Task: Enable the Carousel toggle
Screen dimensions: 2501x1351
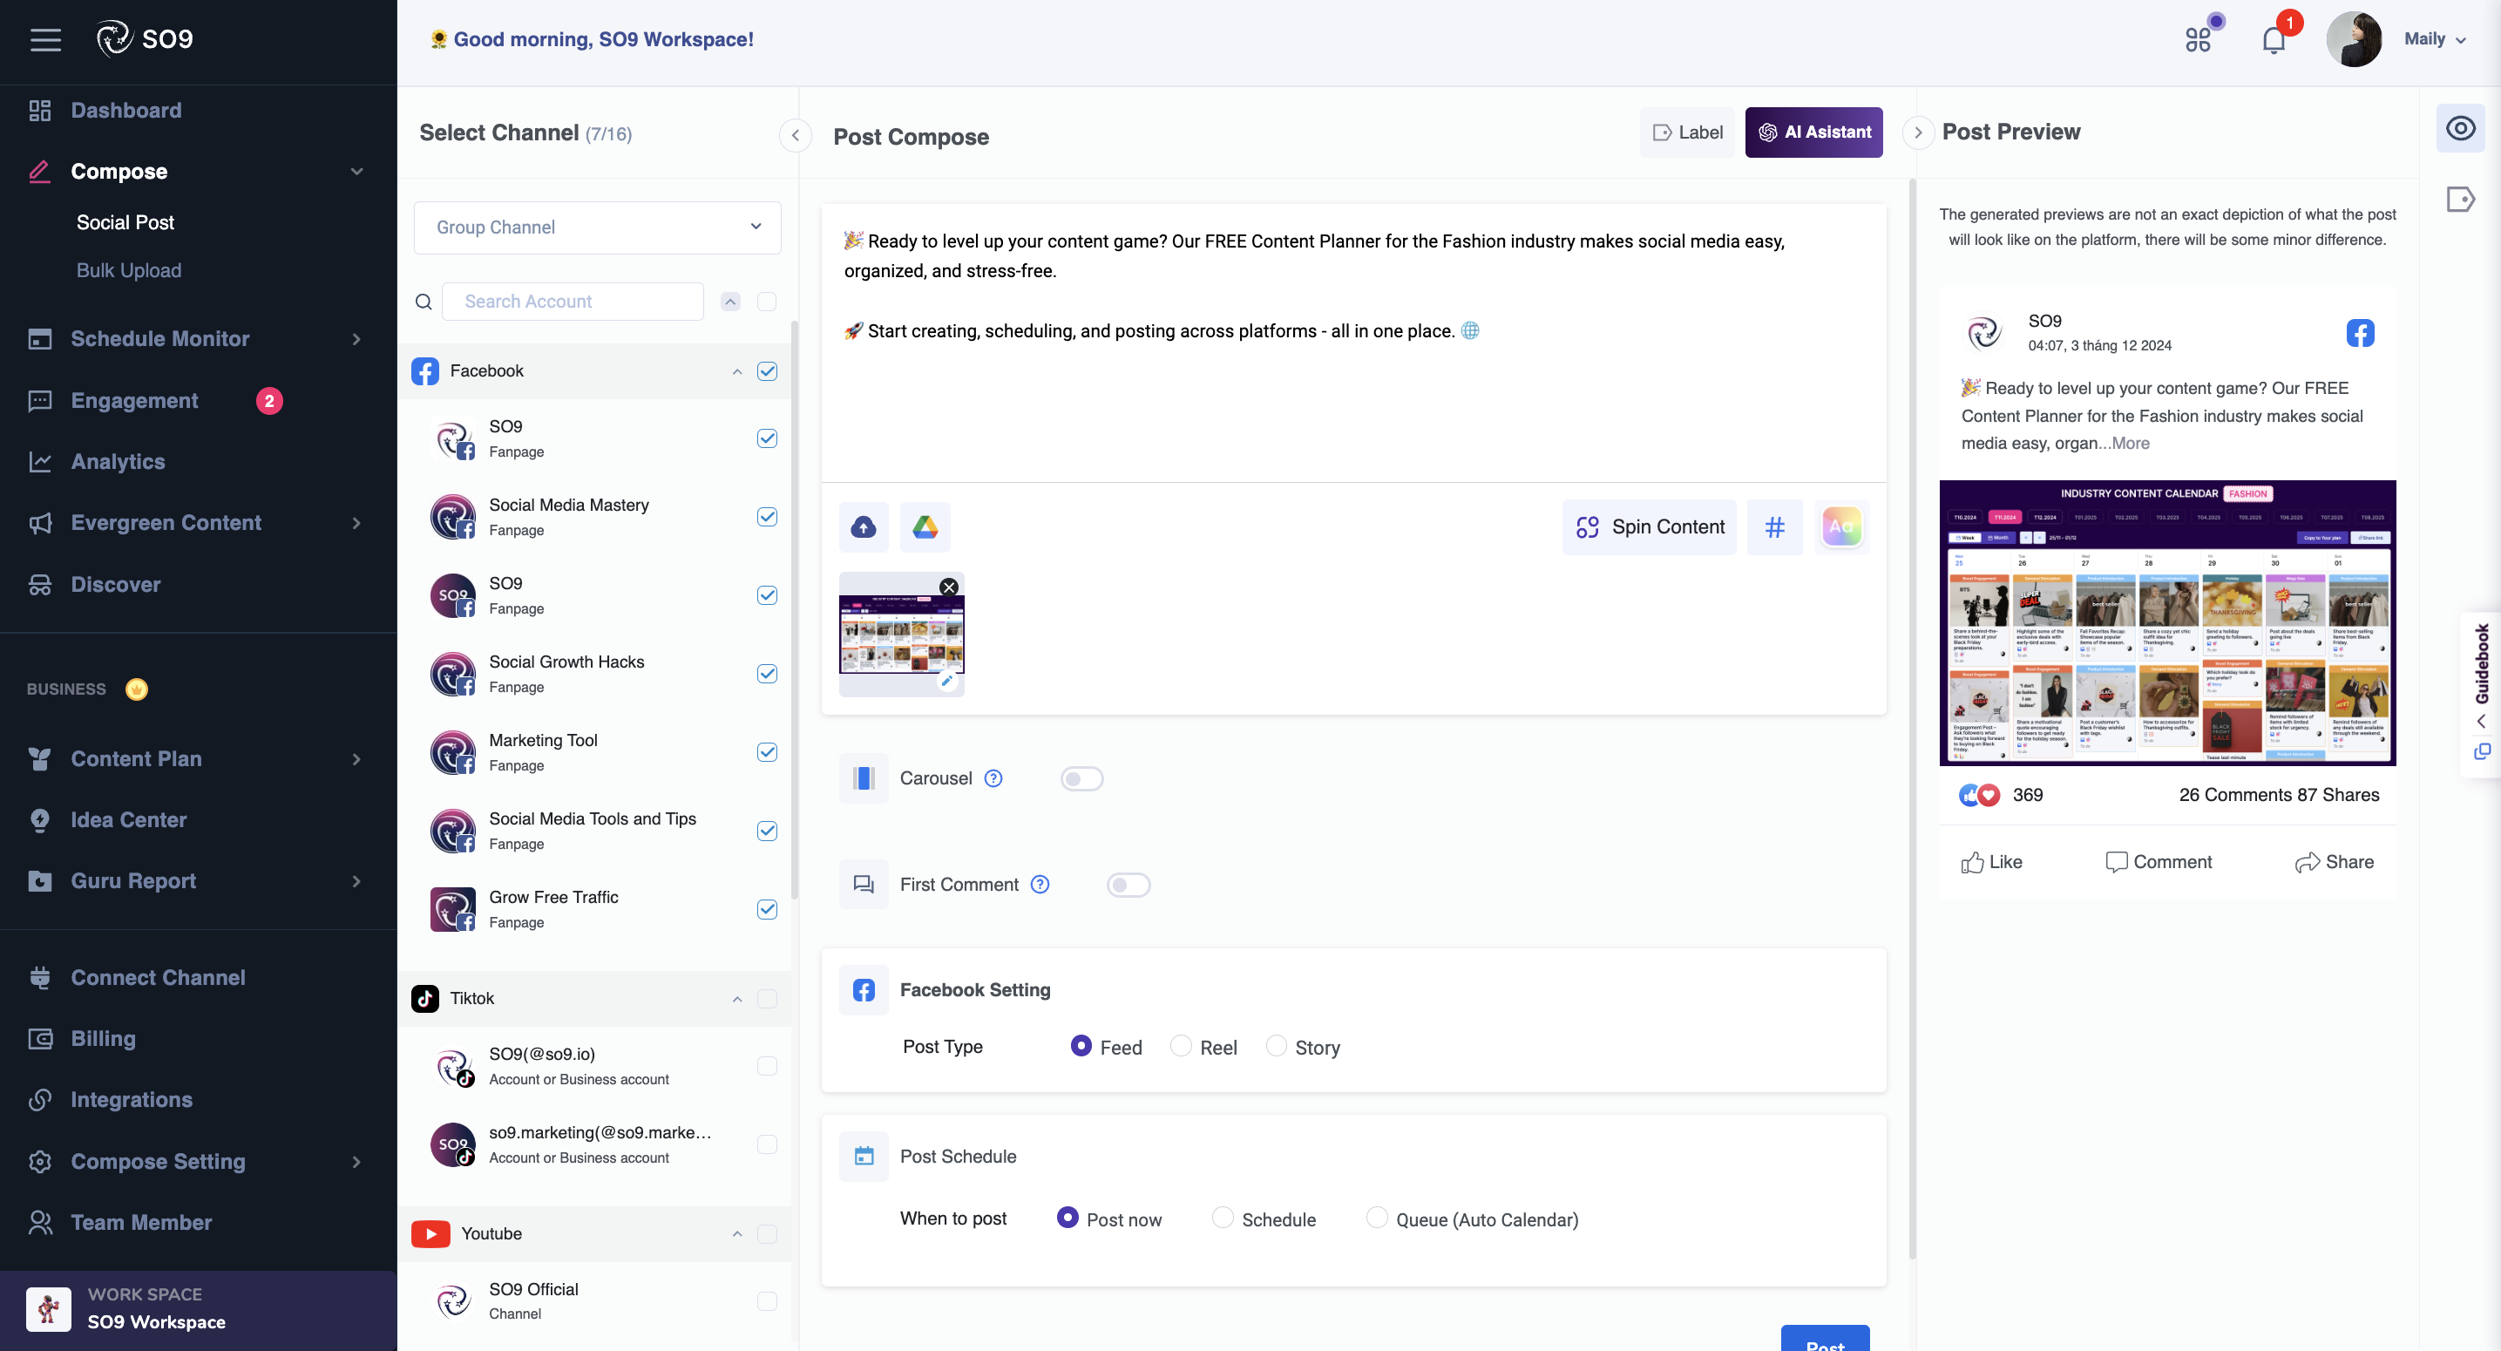Action: tap(1081, 778)
